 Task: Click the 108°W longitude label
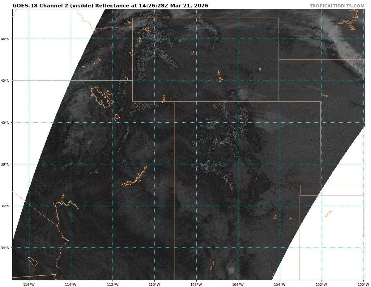pos(196,284)
